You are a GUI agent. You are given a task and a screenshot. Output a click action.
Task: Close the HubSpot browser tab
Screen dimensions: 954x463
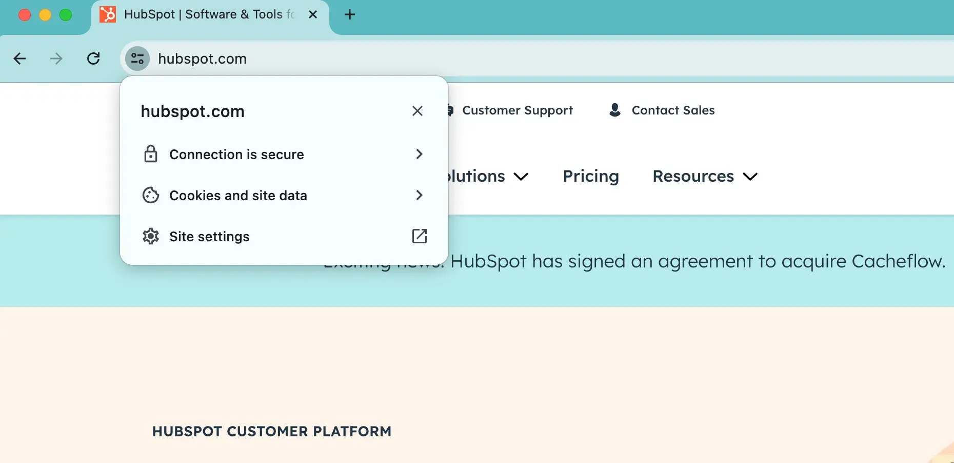313,14
